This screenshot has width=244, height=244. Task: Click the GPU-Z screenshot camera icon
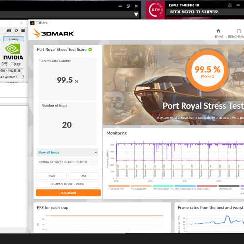tap(9, 30)
